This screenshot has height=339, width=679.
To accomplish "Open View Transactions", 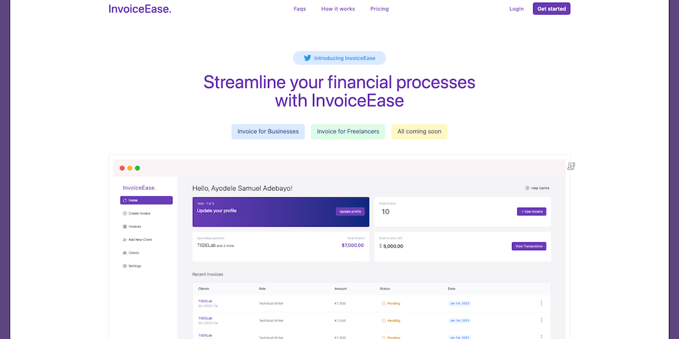I will tap(528, 246).
